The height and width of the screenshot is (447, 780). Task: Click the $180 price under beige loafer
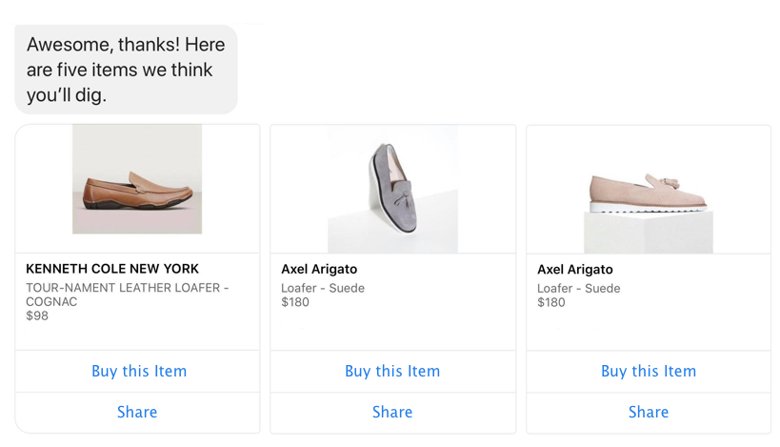[x=551, y=302]
